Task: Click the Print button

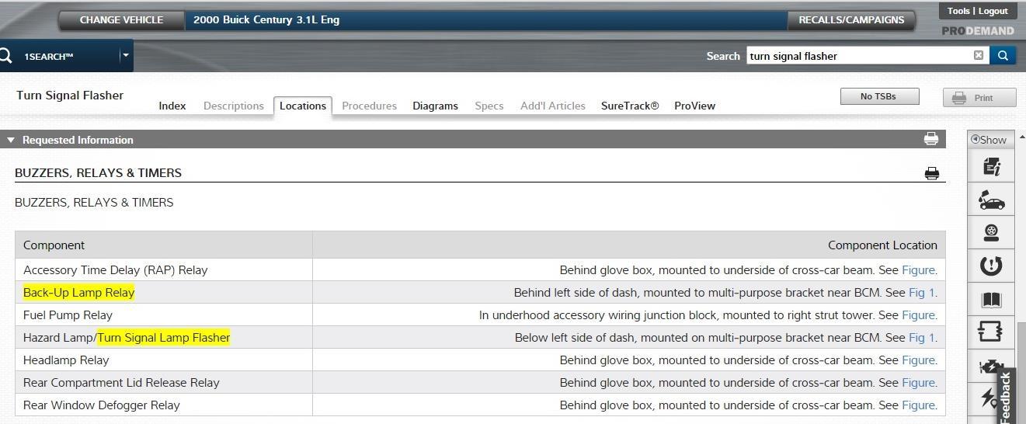Action: click(x=979, y=98)
